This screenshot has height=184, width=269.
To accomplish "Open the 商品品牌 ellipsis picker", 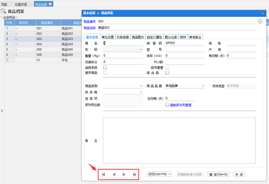I will coord(203,86).
